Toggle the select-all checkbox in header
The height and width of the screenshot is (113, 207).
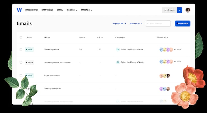point(21,37)
